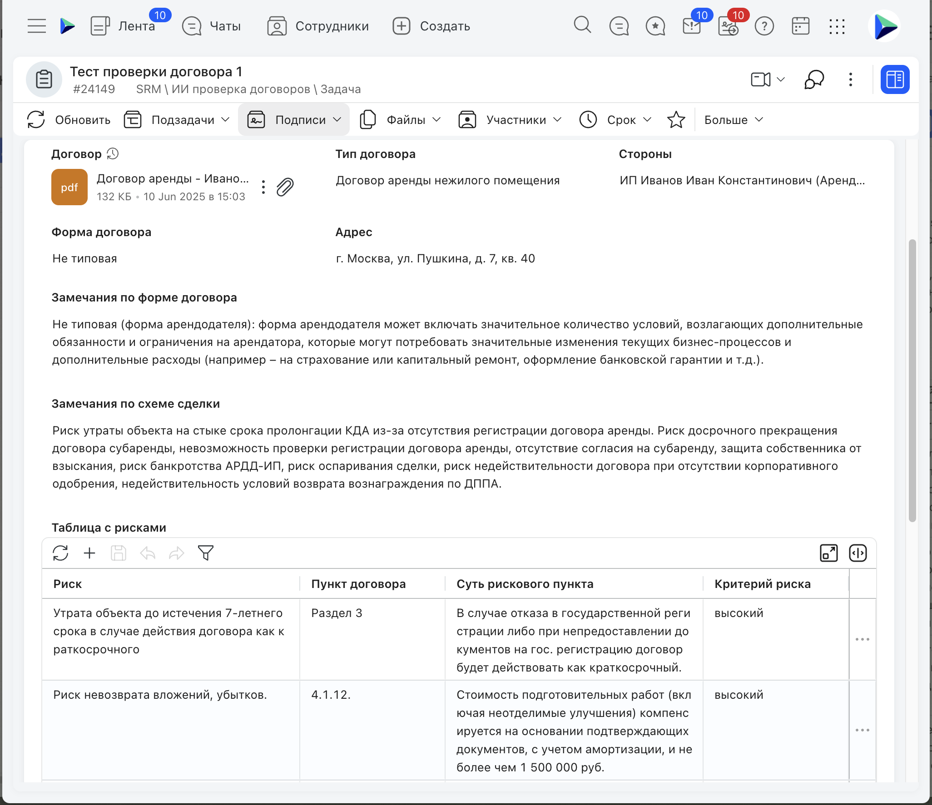The height and width of the screenshot is (805, 932).
Task: Open the task kebab options menu
Action: (851, 79)
